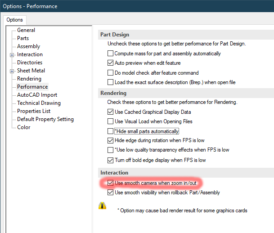Enable Hide small parts automatically
This screenshot has width=274, height=233.
click(x=111, y=131)
